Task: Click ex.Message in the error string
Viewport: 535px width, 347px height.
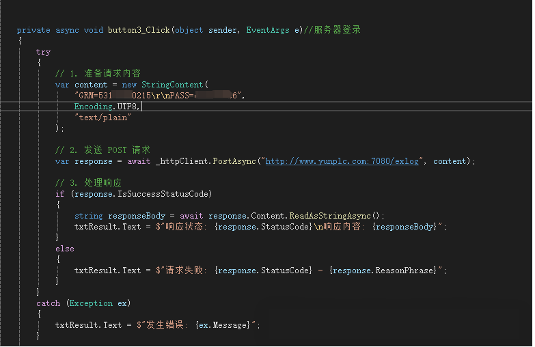Action: coord(225,325)
